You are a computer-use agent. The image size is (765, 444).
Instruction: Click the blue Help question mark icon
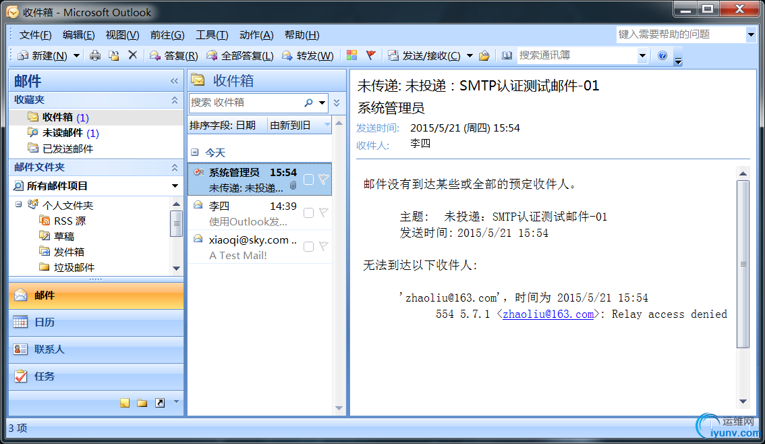(662, 55)
